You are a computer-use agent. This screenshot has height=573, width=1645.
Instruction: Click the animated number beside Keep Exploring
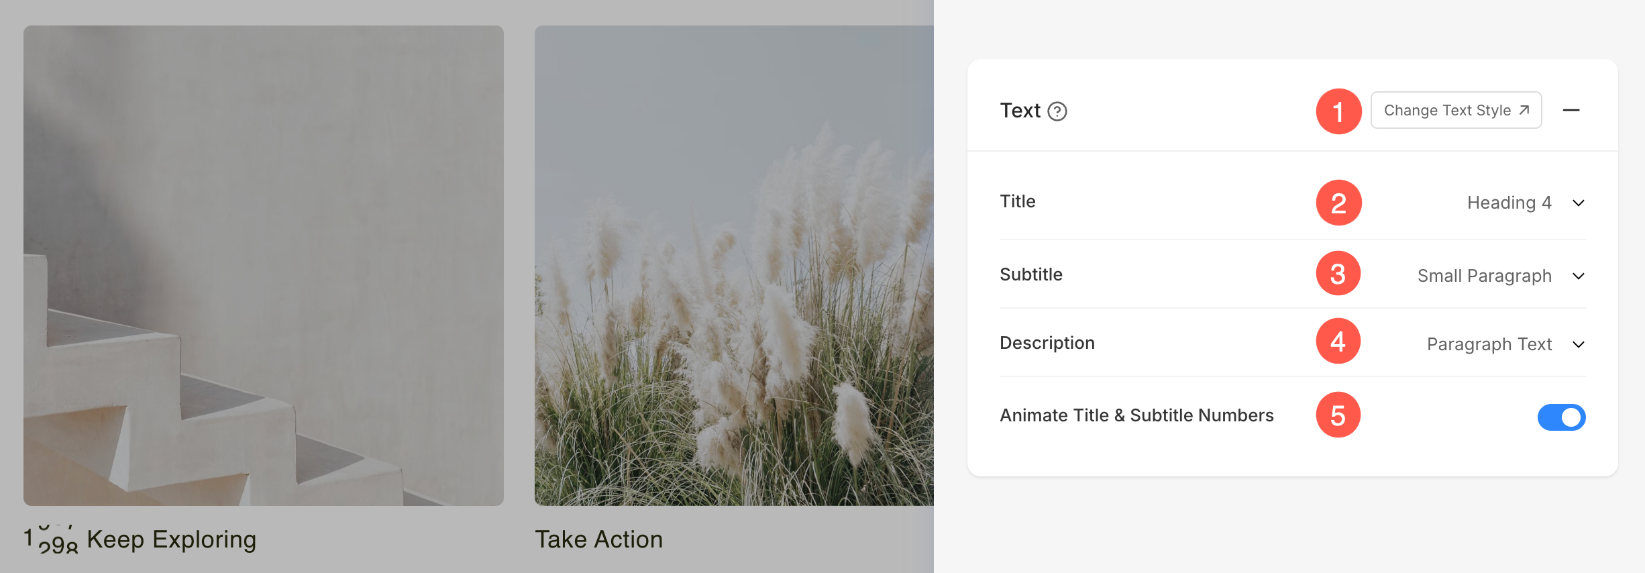(51, 539)
